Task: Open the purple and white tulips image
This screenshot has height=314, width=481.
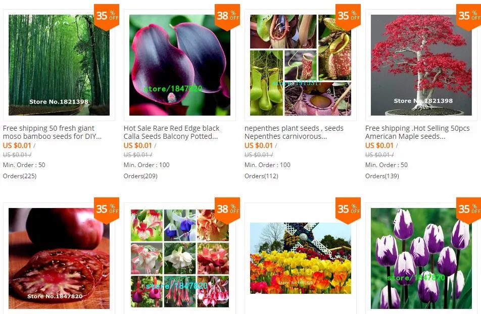Action: 421,258
